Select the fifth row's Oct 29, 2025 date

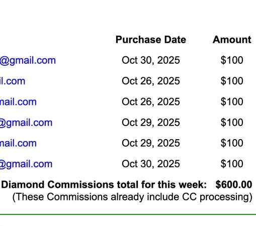click(x=151, y=143)
